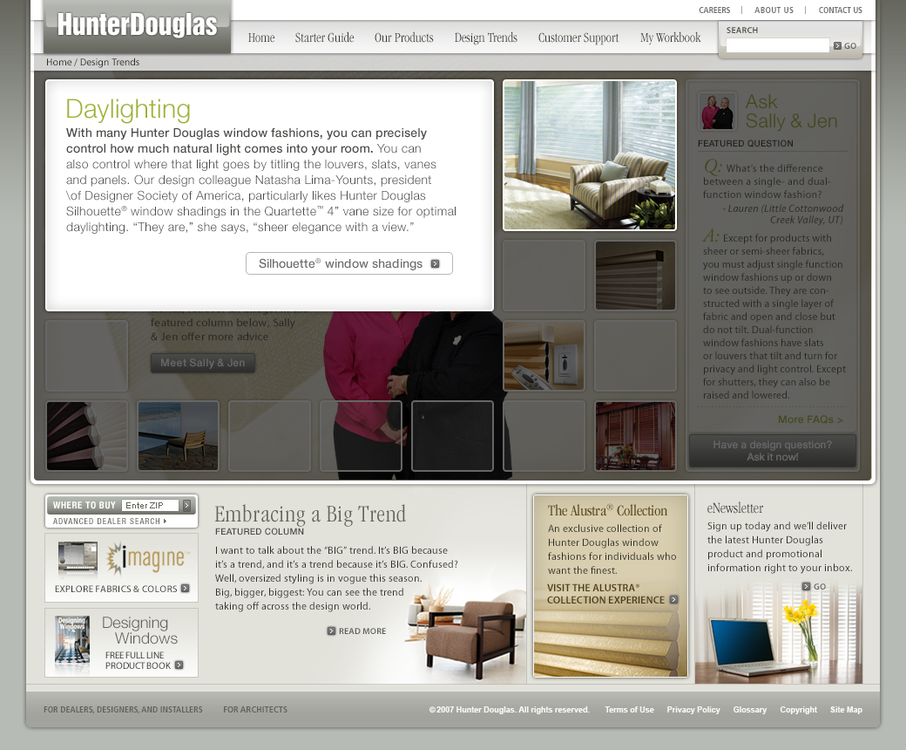906x750 pixels.
Task: Click the laptop and daffodils image
Action: point(779,636)
